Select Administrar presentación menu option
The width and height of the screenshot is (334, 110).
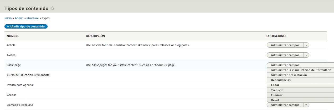tap(289, 75)
